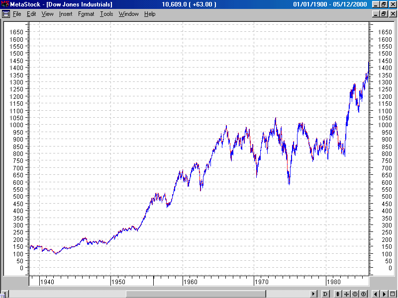The height and width of the screenshot is (298, 398).
Task: Open the Window menu
Action: [129, 14]
